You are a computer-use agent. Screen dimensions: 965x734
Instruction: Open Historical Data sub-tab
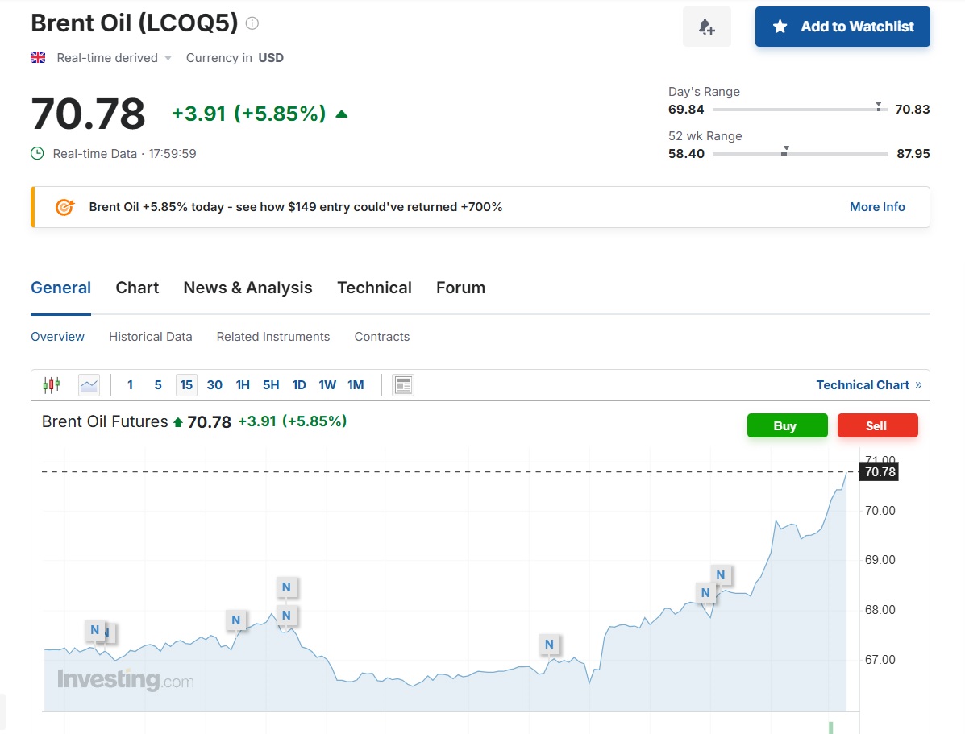click(x=151, y=337)
